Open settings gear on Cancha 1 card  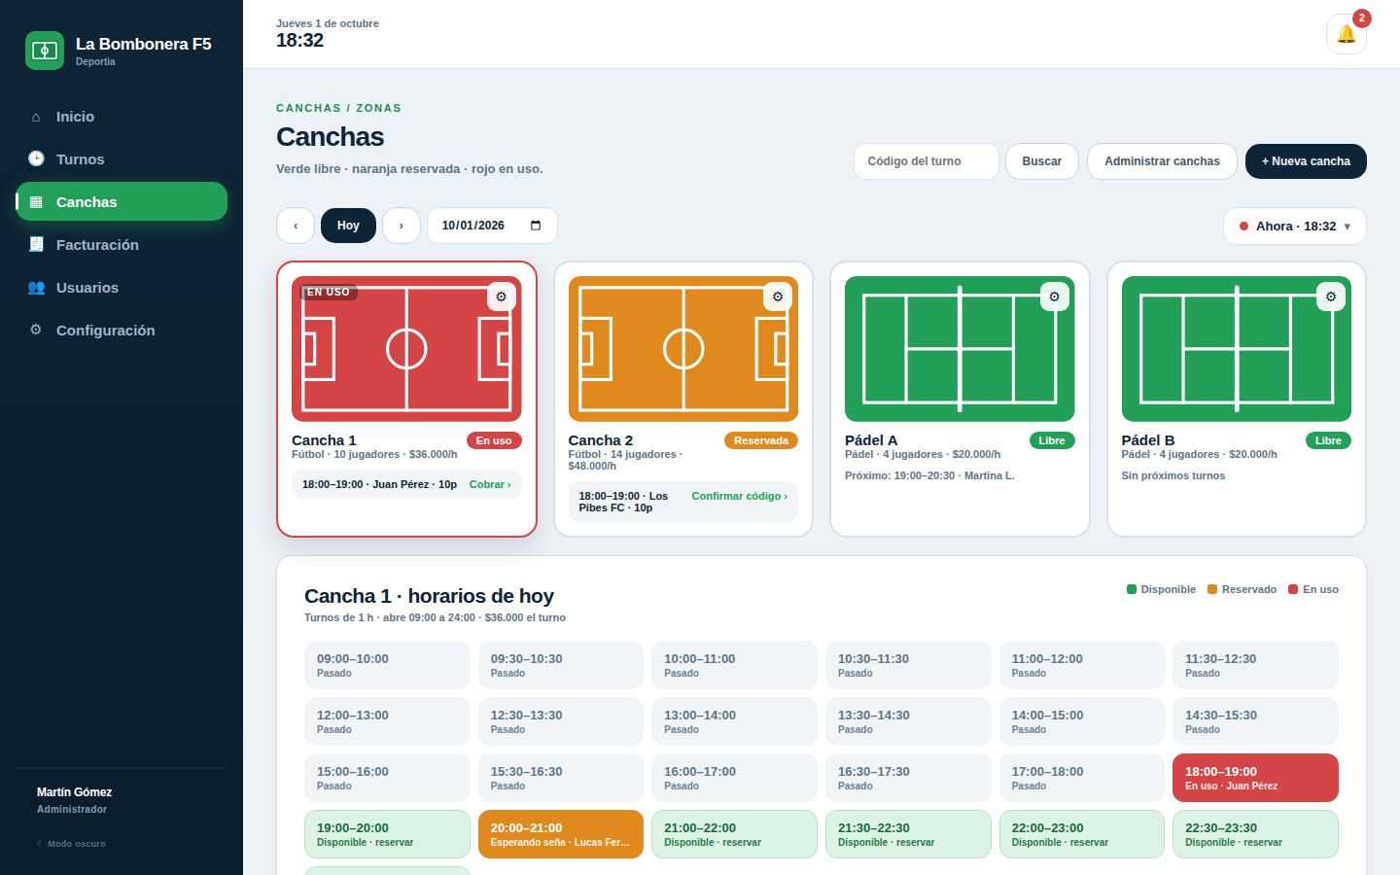click(x=501, y=297)
